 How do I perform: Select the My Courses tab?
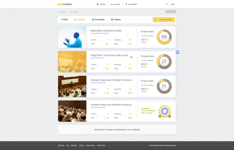tap(80, 20)
